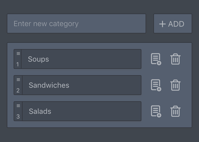Screen dimensions: 199x142
Task: Click the gap between input field and ADD
Action: point(150,23)
